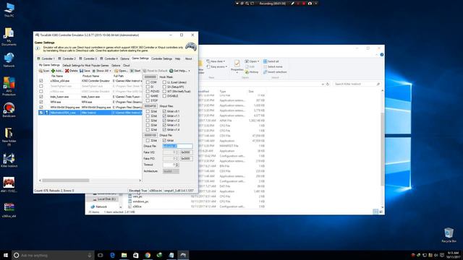The image size is (463, 260).
Task: Click the Timeout spinner arrows
Action: [177, 165]
